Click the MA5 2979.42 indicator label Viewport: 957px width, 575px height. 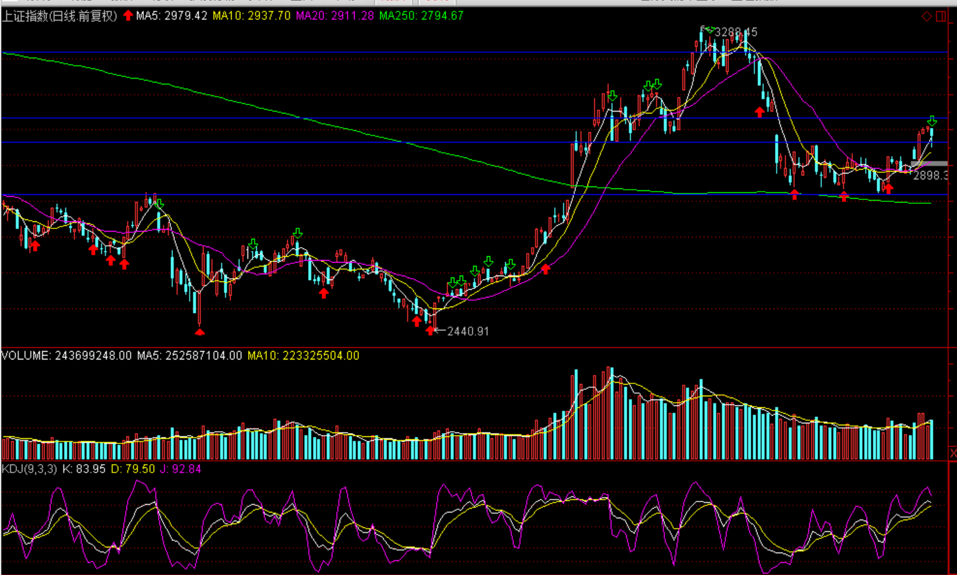pyautogui.click(x=172, y=16)
